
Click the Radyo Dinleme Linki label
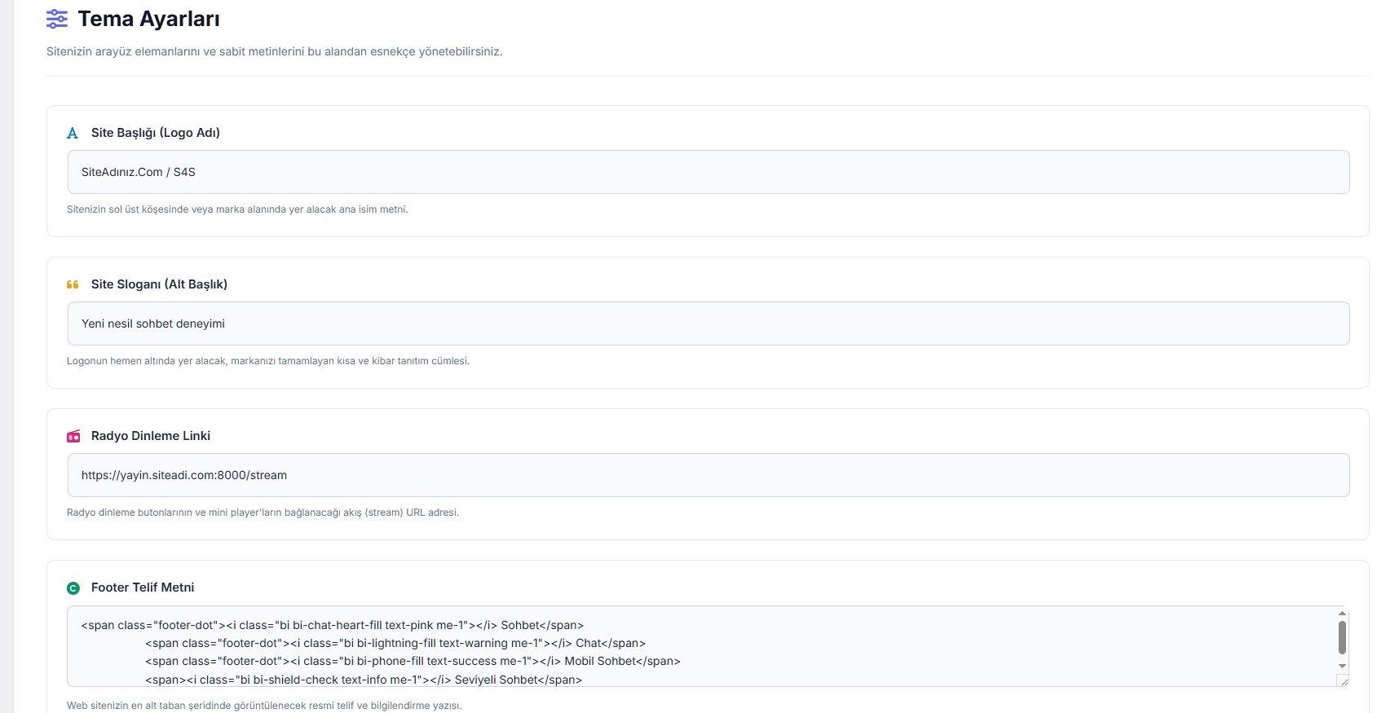(151, 436)
